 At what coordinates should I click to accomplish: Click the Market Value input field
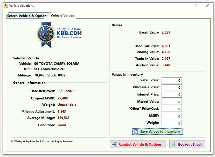[171, 102]
